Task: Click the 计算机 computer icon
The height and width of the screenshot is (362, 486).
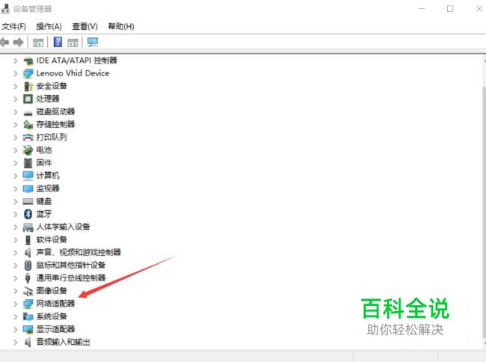Action: point(28,176)
